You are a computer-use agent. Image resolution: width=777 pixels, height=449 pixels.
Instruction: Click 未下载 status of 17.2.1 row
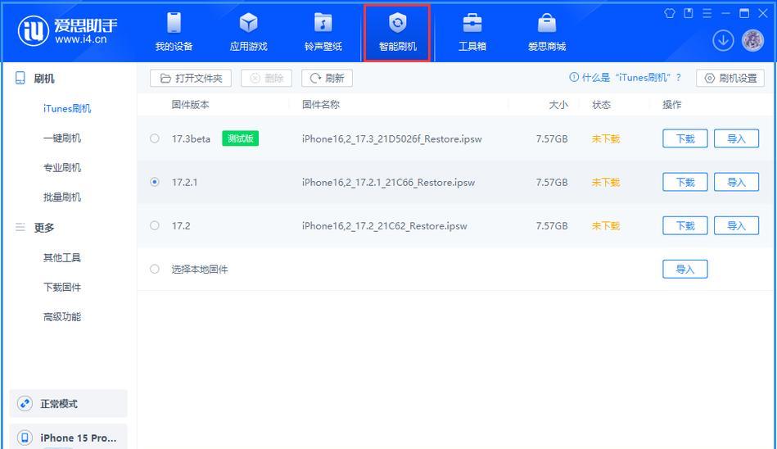tap(606, 182)
